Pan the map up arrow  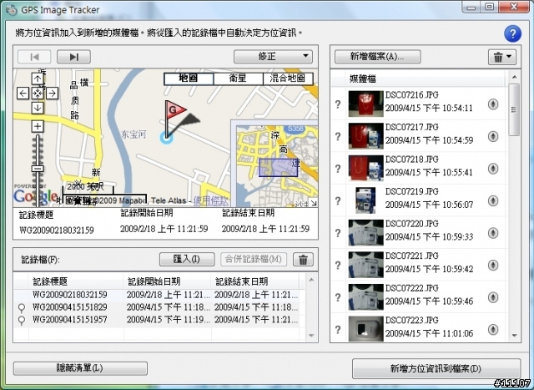pyautogui.click(x=38, y=79)
